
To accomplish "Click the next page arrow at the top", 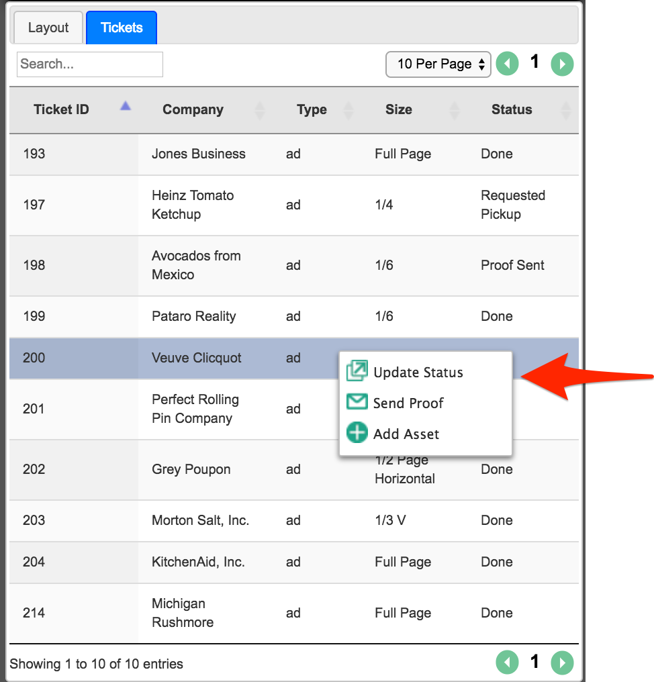I will click(562, 62).
